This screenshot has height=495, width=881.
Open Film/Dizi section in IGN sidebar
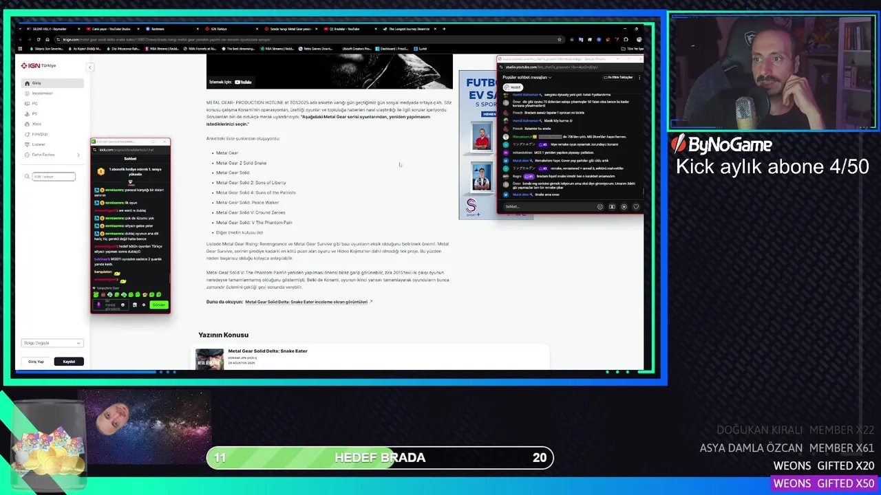pos(53,134)
